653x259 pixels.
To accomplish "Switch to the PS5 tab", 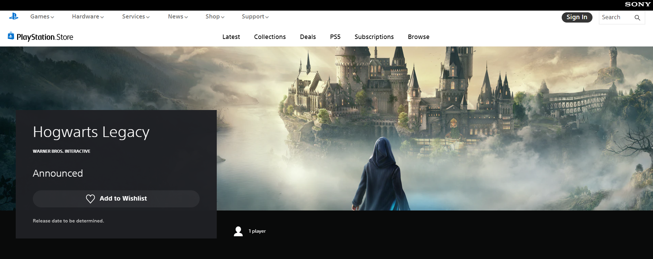I will click(335, 37).
